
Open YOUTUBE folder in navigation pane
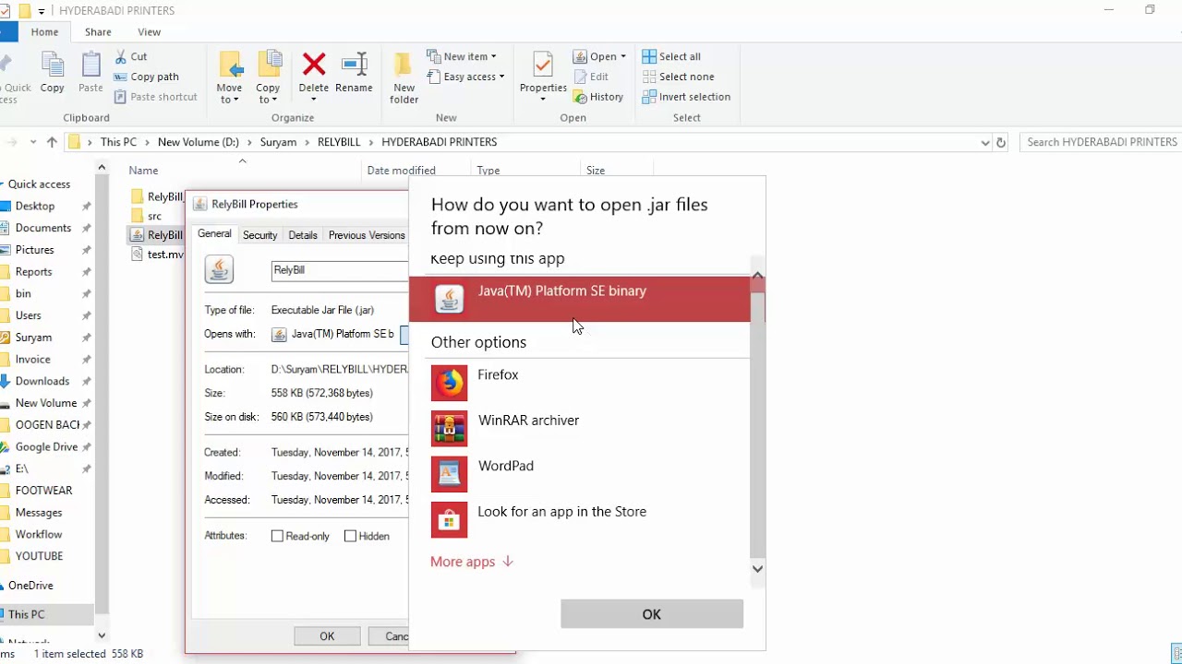coord(39,556)
